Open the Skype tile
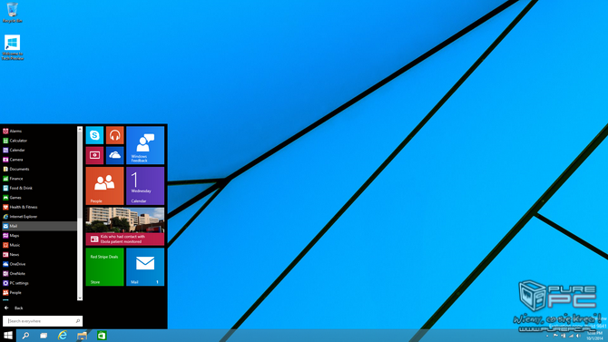Image resolution: width=608 pixels, height=342 pixels. click(x=94, y=135)
